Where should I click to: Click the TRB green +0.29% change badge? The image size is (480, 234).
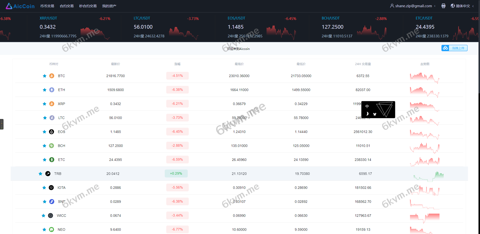pos(176,173)
